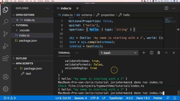This screenshot has height=101, width=180.
Task: Change indentation via Spaces: 4
Action: coord(80,98)
